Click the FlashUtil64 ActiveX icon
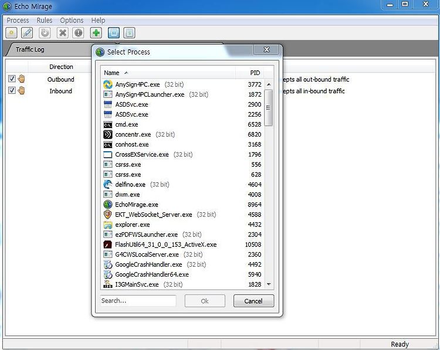Viewport: 440px width, 350px height. pos(108,244)
